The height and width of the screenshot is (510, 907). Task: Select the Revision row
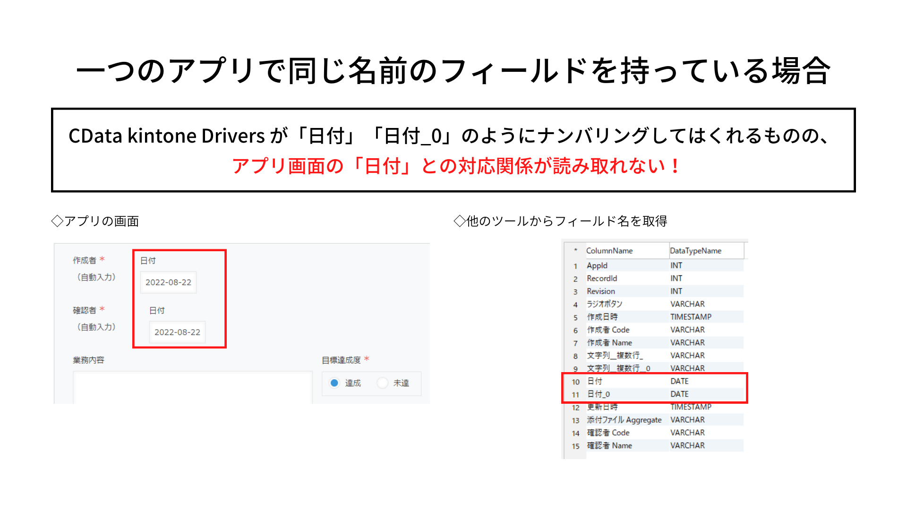[601, 291]
